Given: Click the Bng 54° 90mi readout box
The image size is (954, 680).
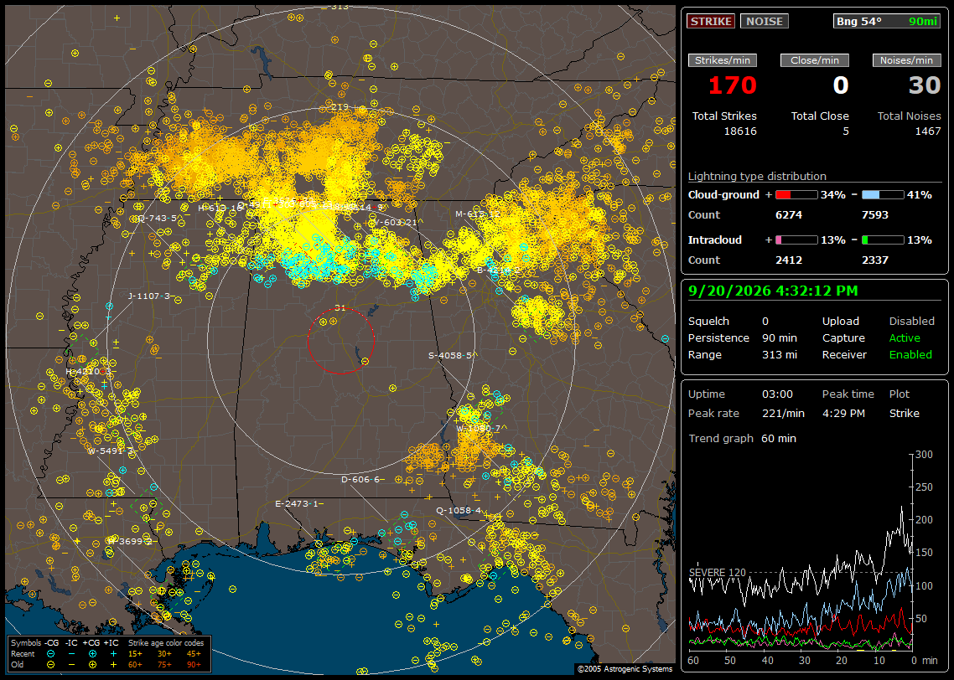Looking at the screenshot, I should click(887, 21).
